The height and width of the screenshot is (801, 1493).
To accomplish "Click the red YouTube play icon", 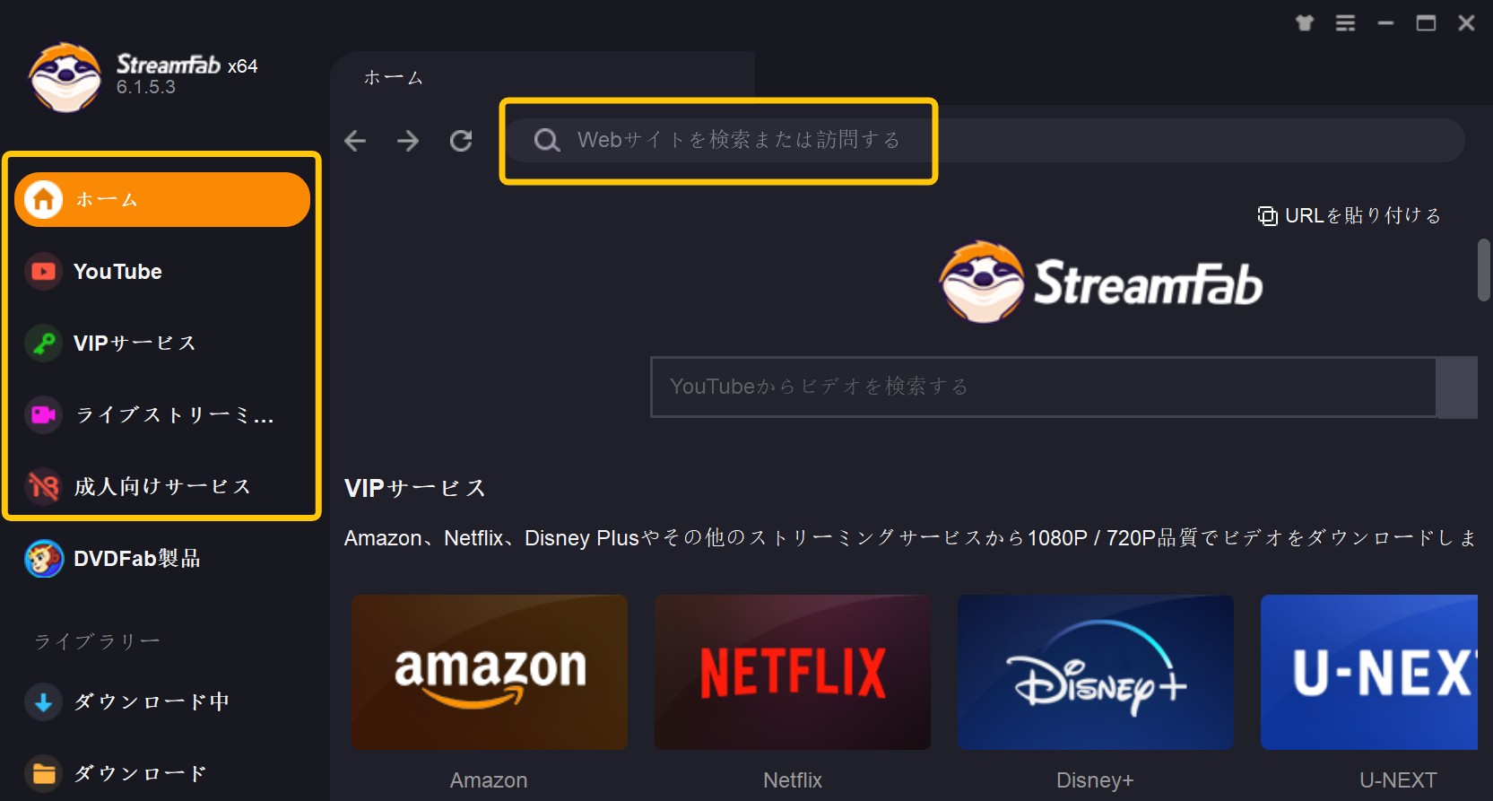I will (x=43, y=271).
